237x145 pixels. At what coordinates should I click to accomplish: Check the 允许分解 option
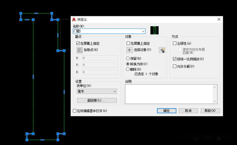[x=174, y=66]
